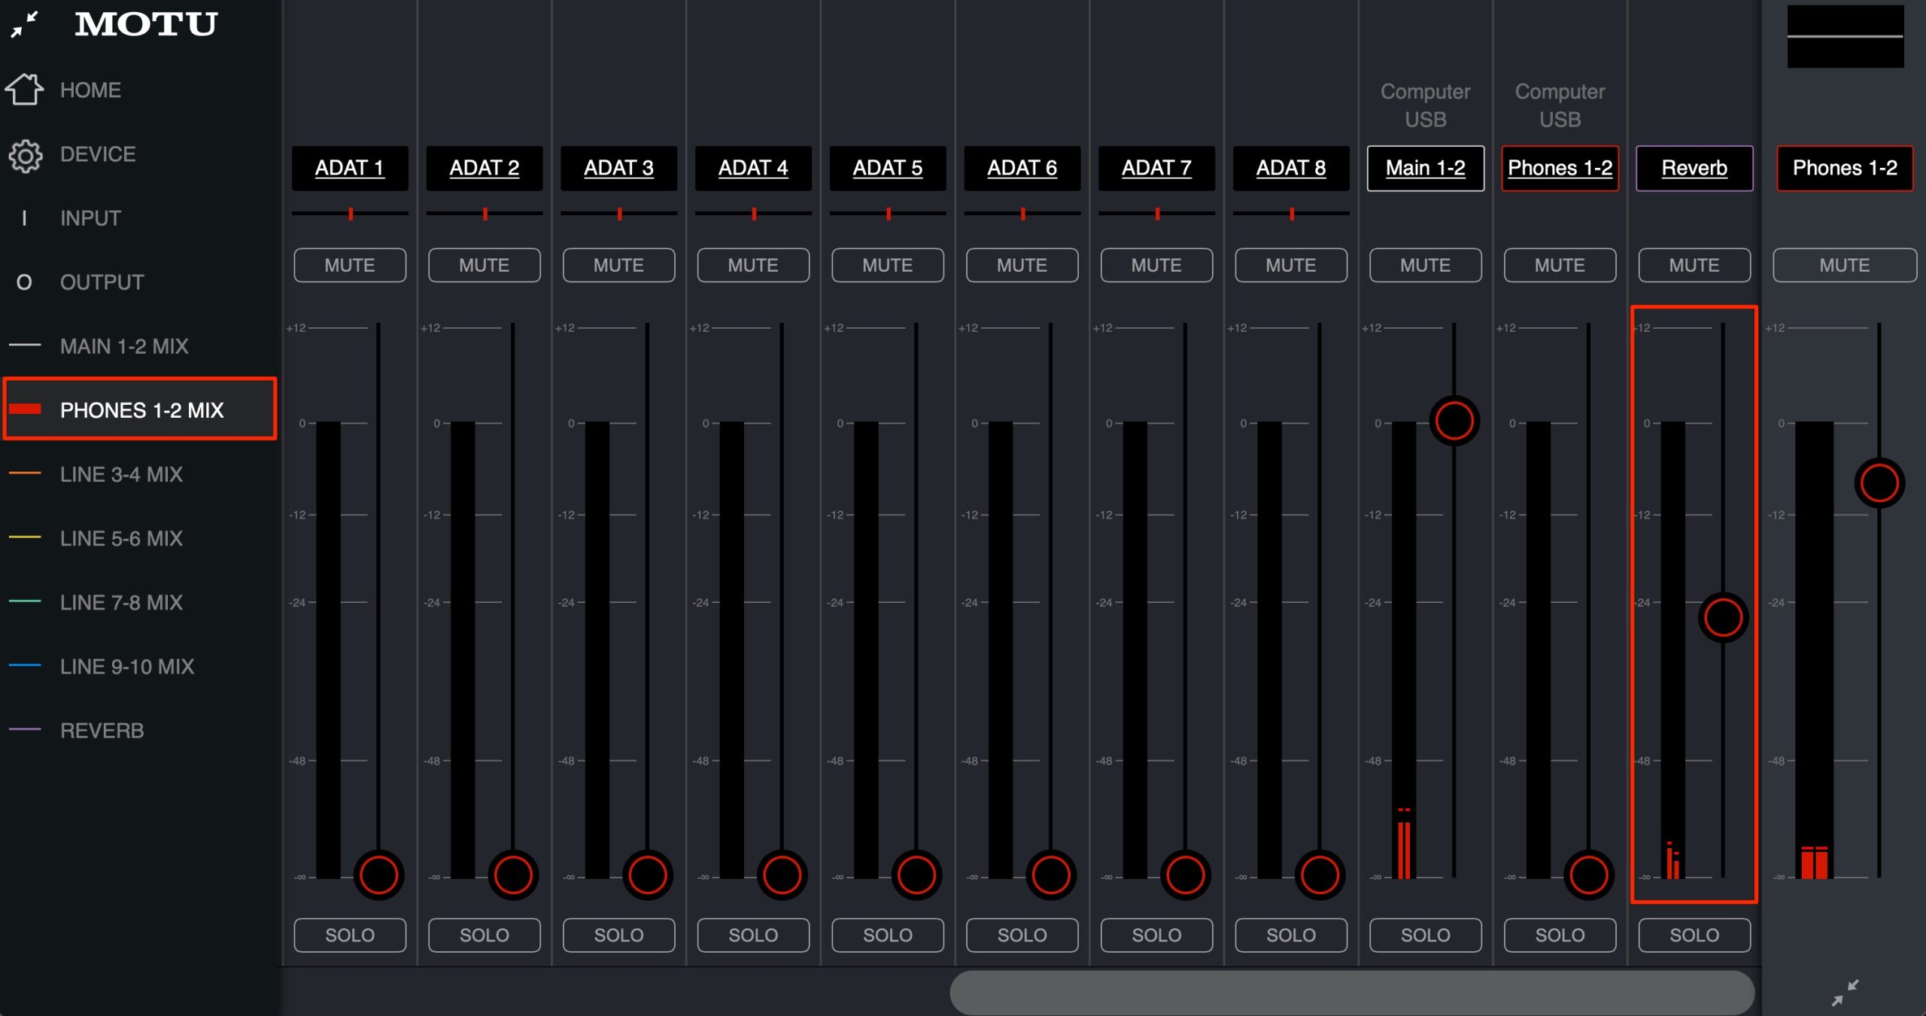The width and height of the screenshot is (1926, 1016).
Task: Mute the ADAT 2 channel
Action: tap(485, 265)
